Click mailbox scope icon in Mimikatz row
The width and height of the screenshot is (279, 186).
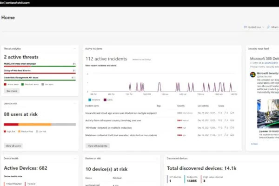point(232,127)
